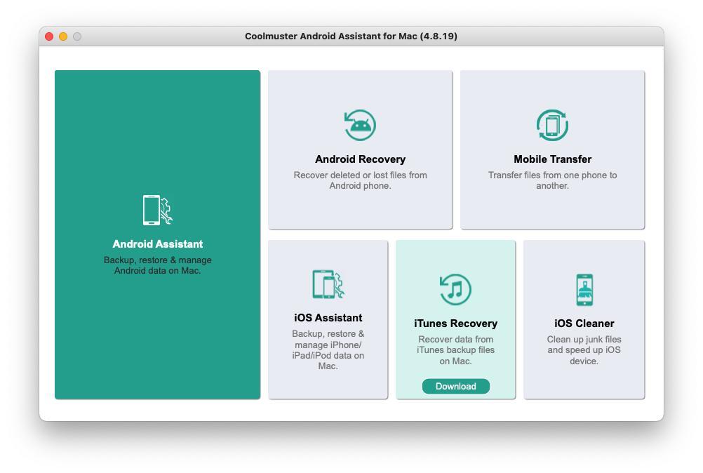Click the Android Recovery robot icon
This screenshot has width=703, height=473.
[360, 125]
